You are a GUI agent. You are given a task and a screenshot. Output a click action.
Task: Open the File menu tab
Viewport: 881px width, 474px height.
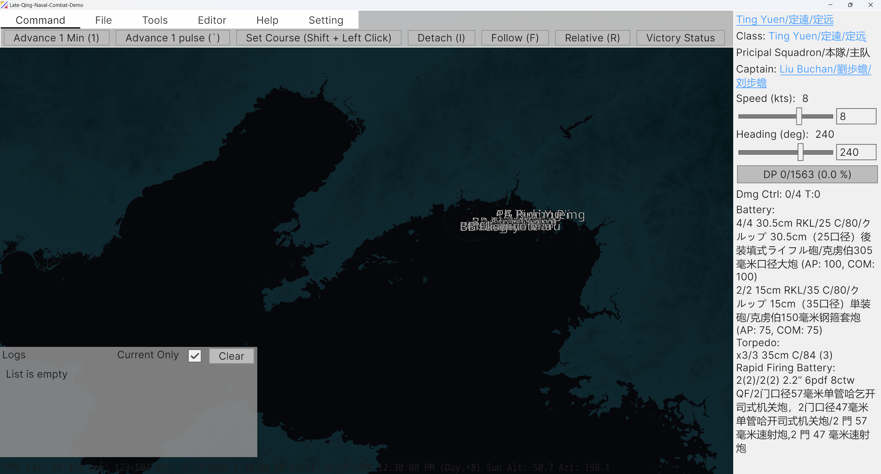coord(104,20)
